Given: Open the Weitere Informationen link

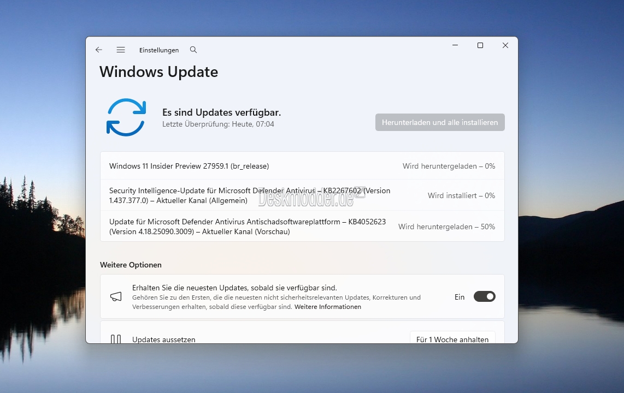Looking at the screenshot, I should 328,307.
